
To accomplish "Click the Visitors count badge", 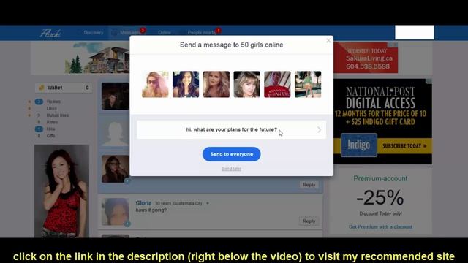I will pyautogui.click(x=39, y=102).
